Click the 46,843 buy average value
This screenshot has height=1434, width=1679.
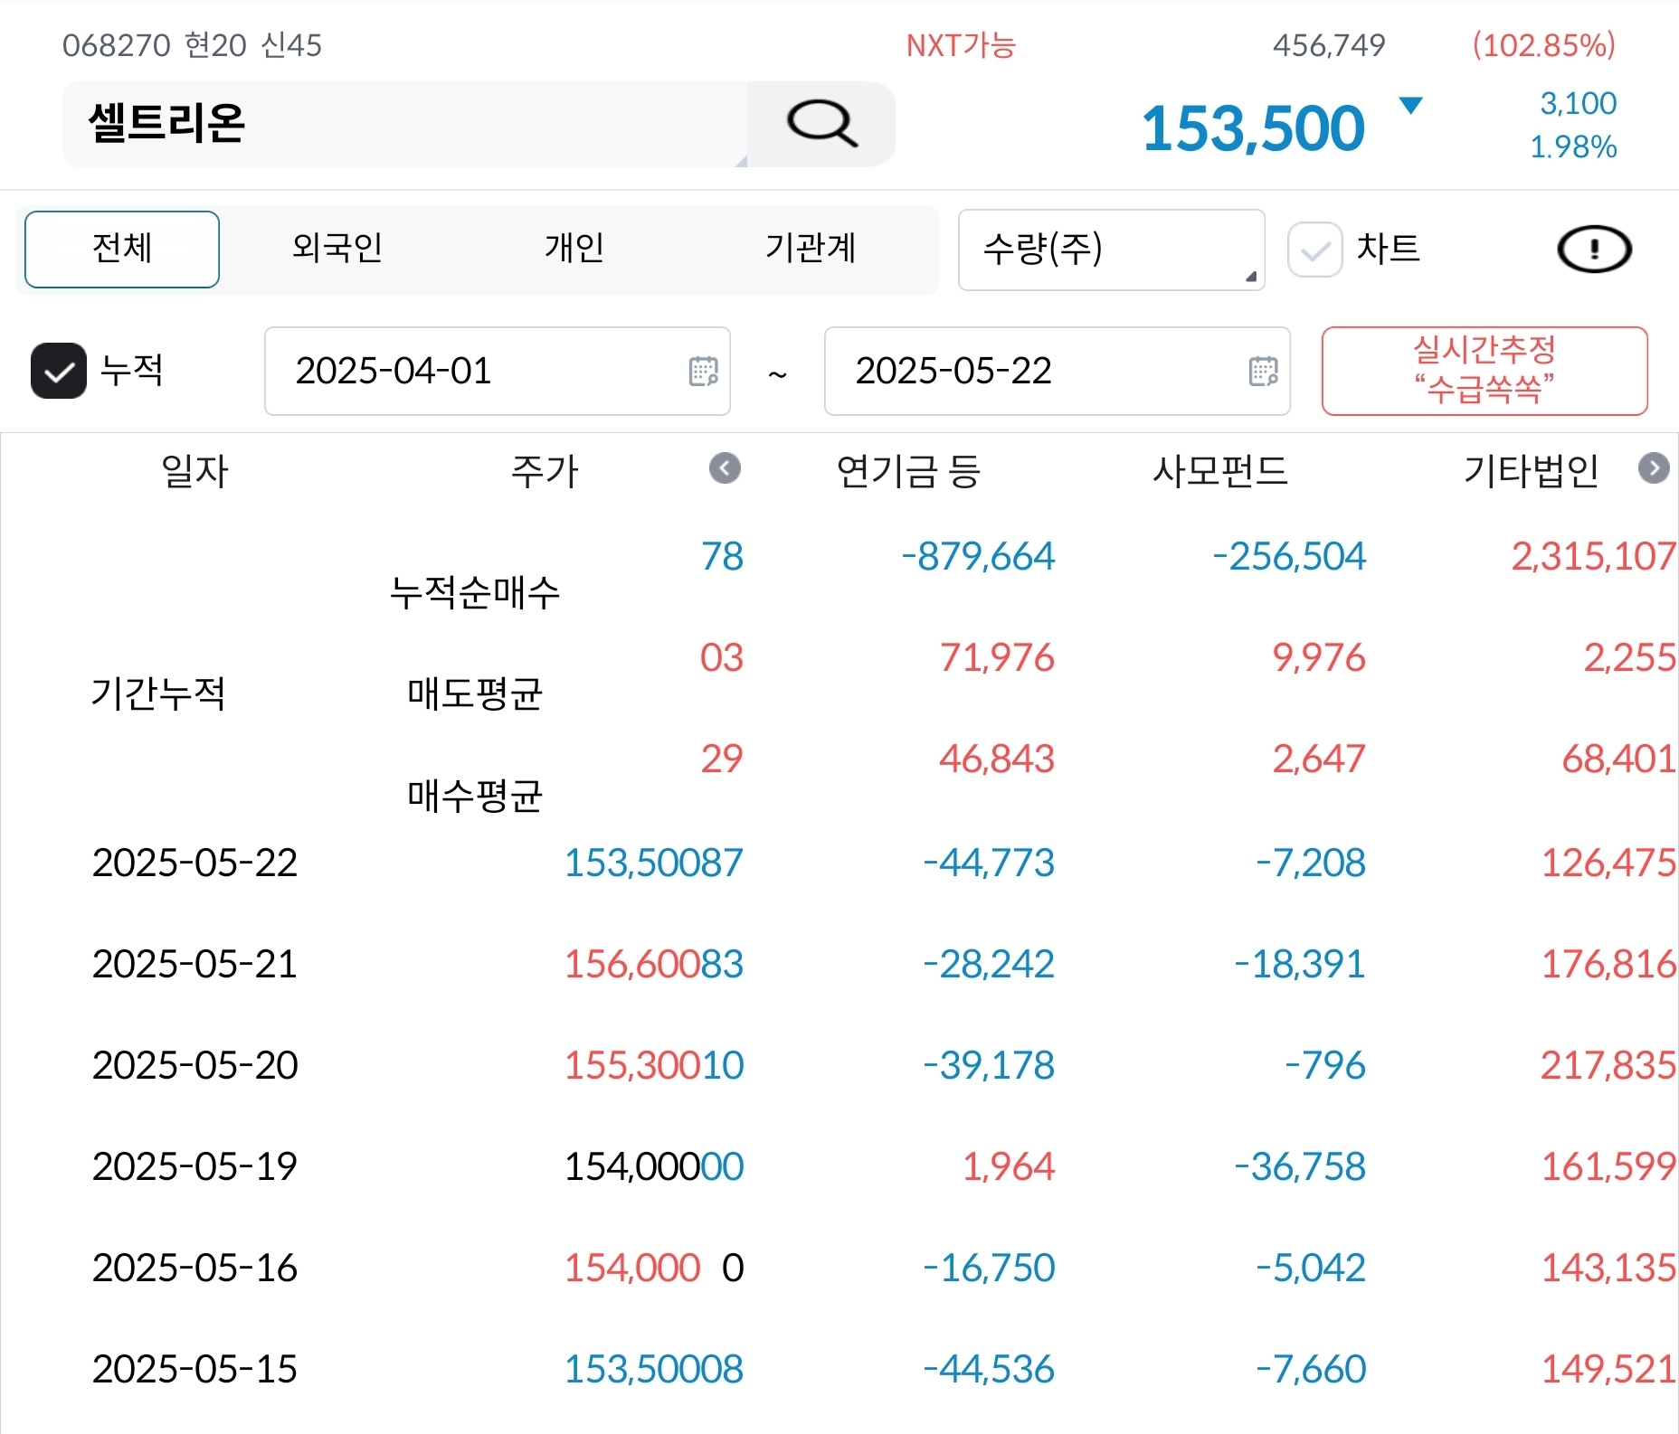point(997,759)
